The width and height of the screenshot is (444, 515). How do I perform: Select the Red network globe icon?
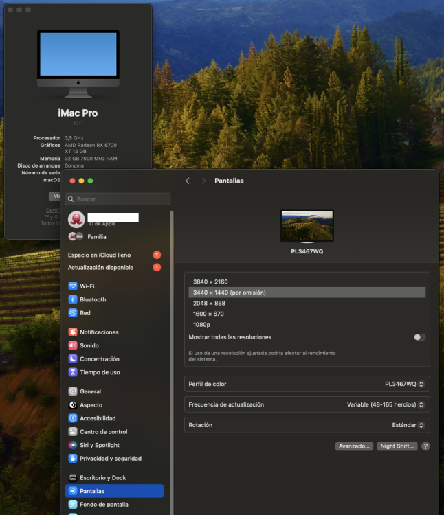[73, 313]
